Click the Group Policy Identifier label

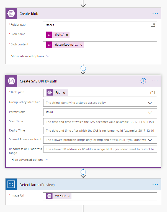[x=24, y=102]
